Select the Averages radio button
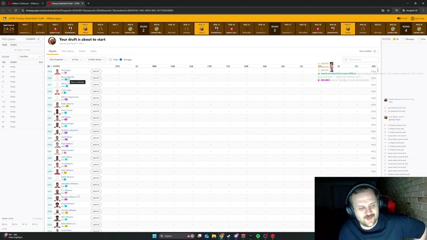The image size is (427, 240). pos(121,60)
